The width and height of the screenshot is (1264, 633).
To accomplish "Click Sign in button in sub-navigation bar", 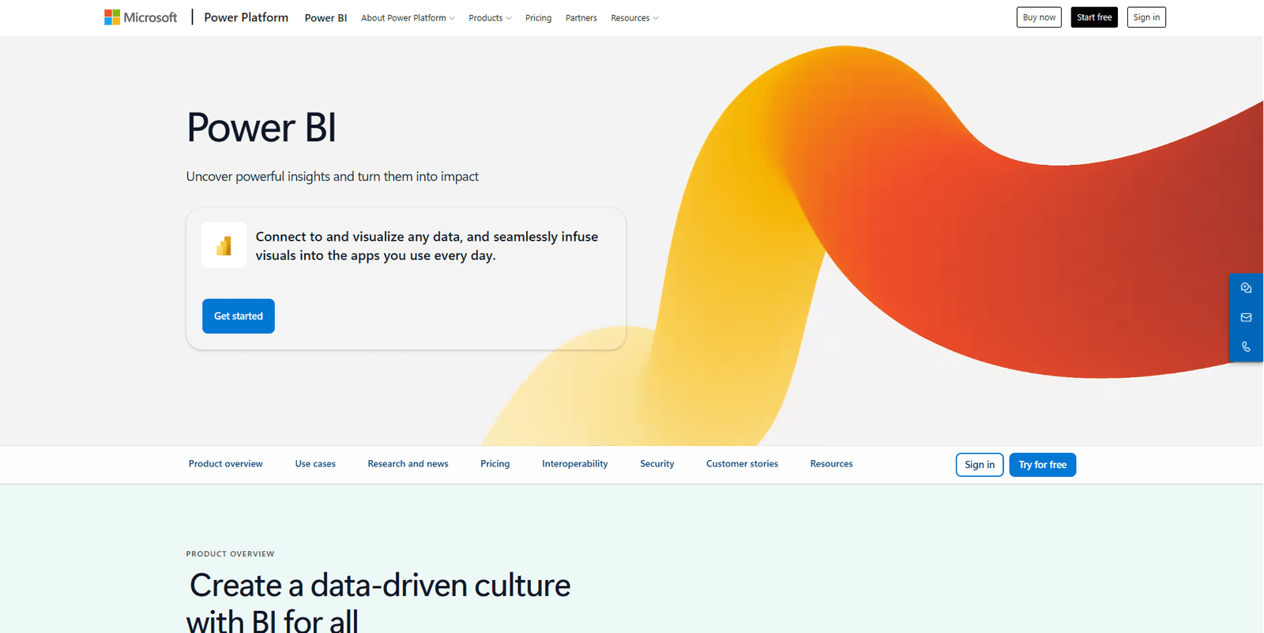I will pos(980,465).
